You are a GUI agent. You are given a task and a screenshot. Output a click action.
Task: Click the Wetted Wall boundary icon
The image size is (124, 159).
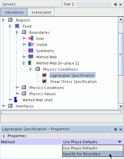(x=31, y=57)
